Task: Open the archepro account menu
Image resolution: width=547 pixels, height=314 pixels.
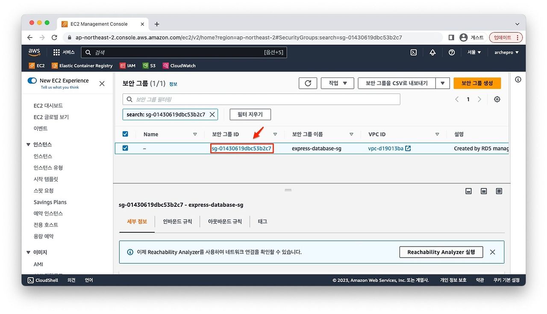Action: pyautogui.click(x=506, y=52)
